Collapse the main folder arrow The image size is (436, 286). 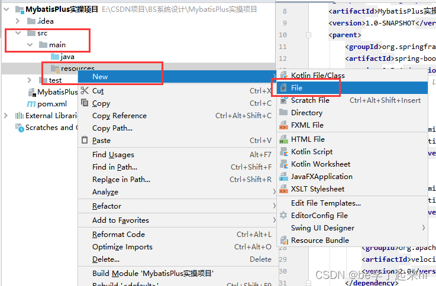coord(30,45)
